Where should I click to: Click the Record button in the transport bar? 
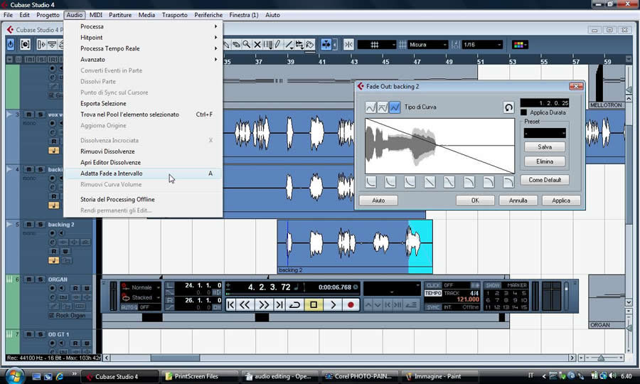point(351,305)
